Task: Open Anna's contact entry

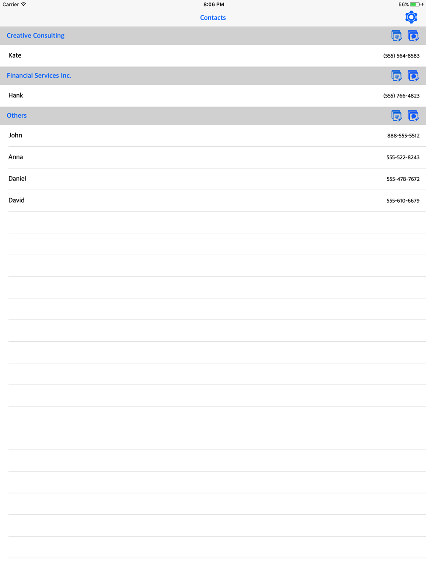Action: click(x=213, y=157)
